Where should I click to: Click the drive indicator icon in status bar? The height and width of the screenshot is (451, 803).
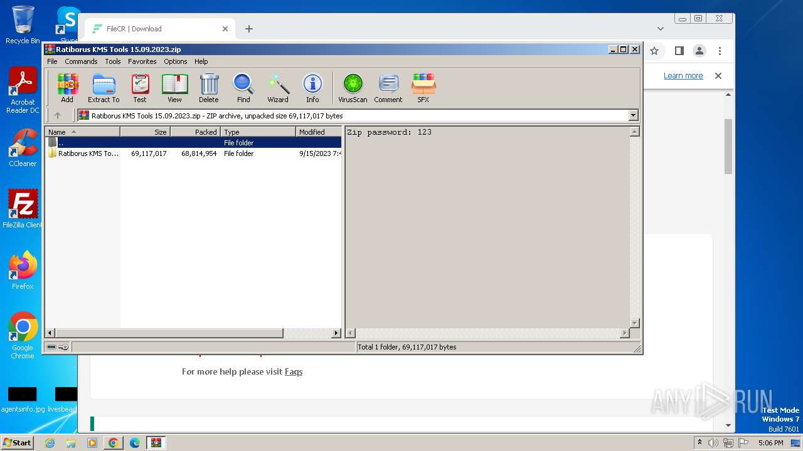point(51,347)
